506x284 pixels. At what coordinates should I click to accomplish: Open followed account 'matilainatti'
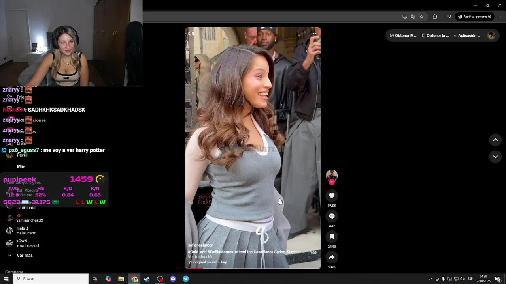(26, 208)
